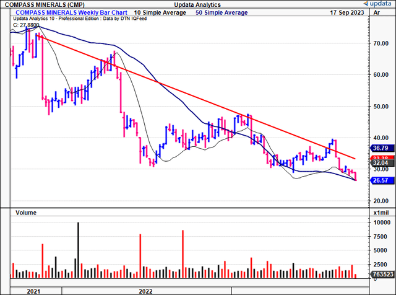Click the 2022 label on time axis
Image resolution: width=396 pixels, height=295 pixels.
point(139,289)
